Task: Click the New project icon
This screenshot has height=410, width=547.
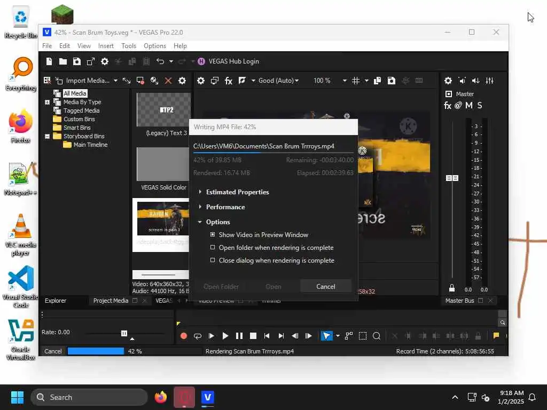Action: tap(49, 61)
